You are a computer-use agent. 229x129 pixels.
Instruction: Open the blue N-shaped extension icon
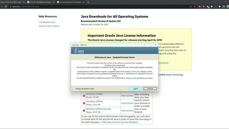[x=215, y=6]
